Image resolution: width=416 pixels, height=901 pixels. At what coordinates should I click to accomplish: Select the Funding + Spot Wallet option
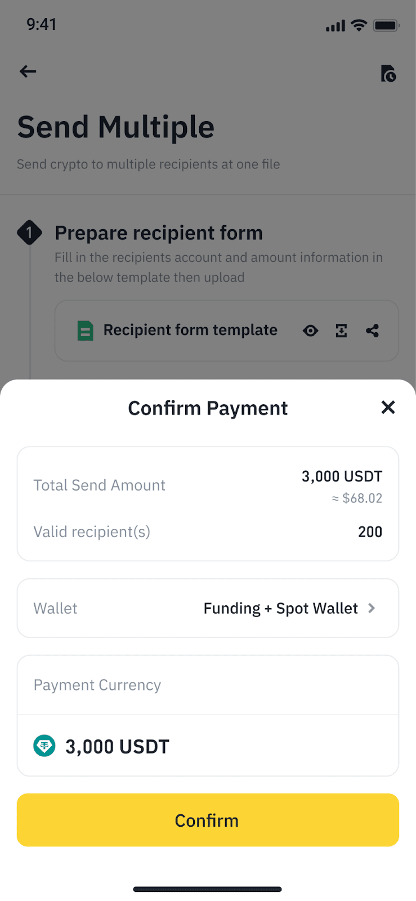coord(280,608)
